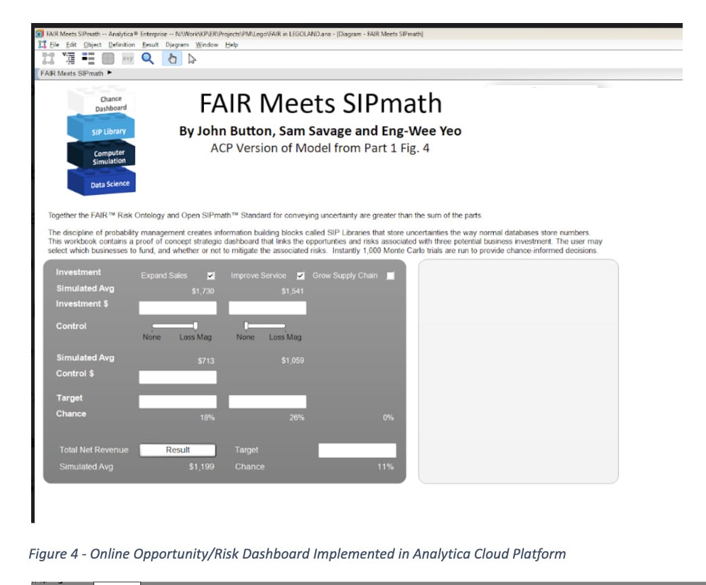
Task: Click the Expand Sales Investment $ field
Action: tap(178, 308)
